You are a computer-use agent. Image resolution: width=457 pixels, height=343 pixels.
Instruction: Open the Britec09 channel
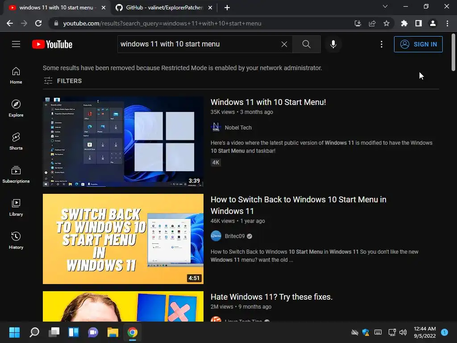click(235, 236)
